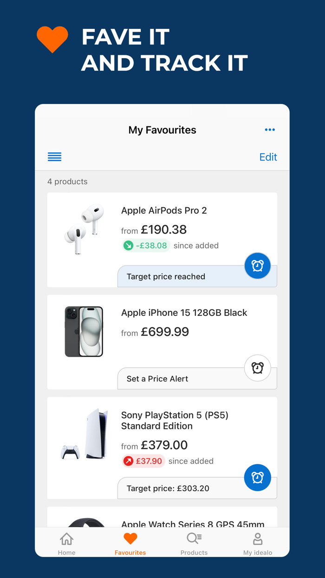Open the favourites list view icon
This screenshot has width=325, height=578.
[x=54, y=157]
